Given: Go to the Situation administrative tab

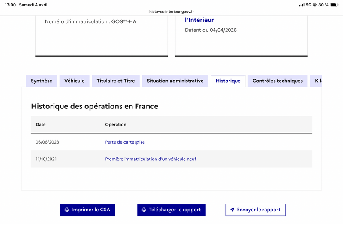Looking at the screenshot, I should click(x=175, y=81).
